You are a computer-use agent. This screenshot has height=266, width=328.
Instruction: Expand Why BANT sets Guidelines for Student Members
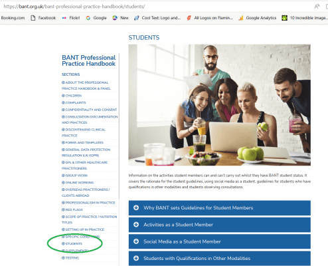[220, 208]
